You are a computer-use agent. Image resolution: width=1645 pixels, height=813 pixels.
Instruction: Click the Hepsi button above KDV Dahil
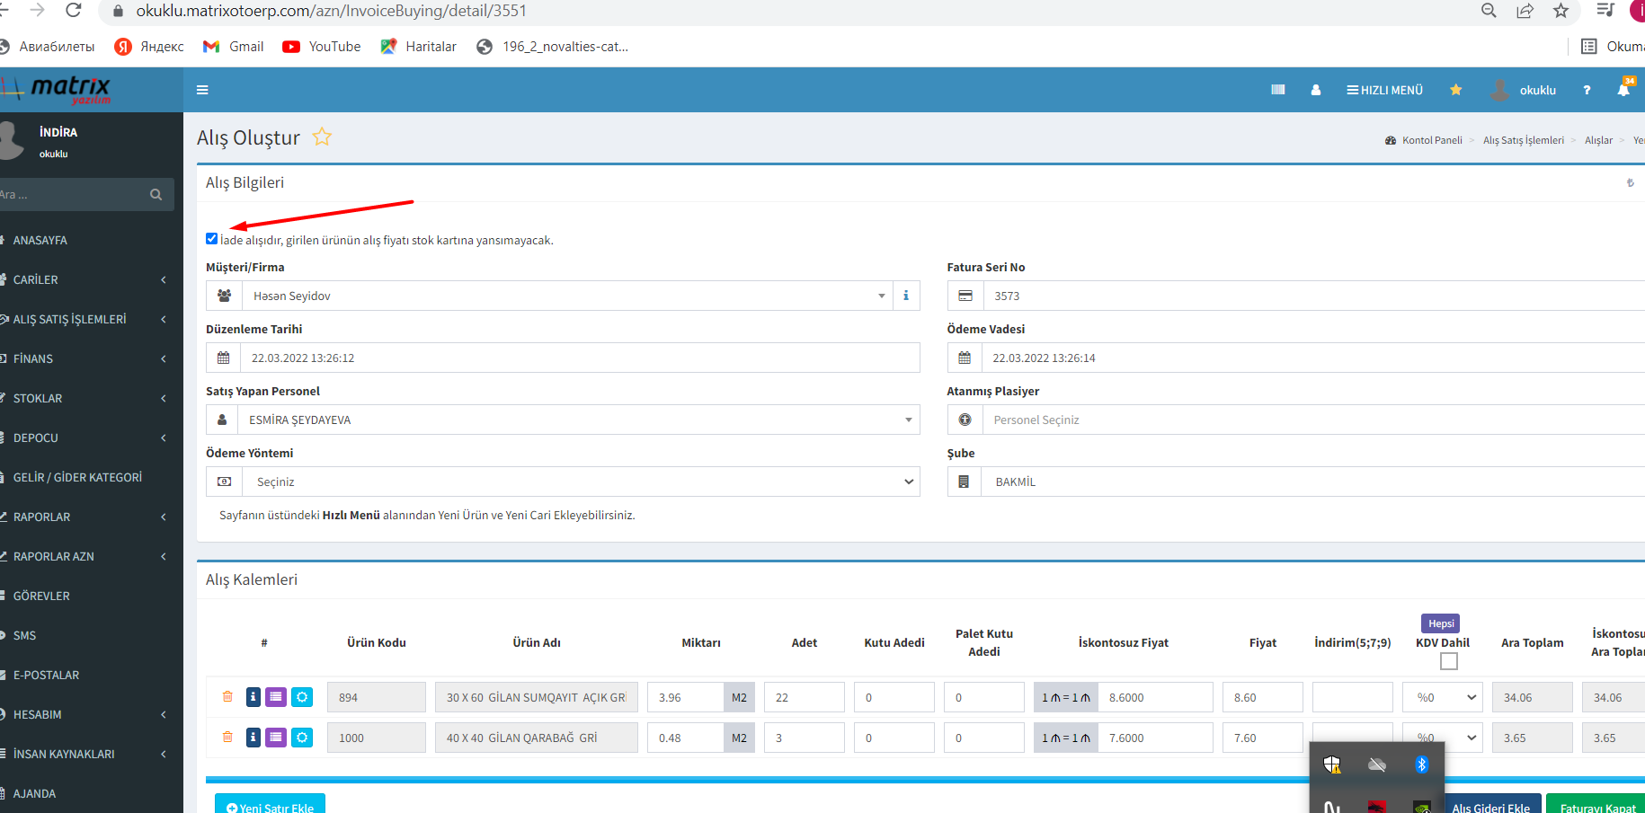1440,623
